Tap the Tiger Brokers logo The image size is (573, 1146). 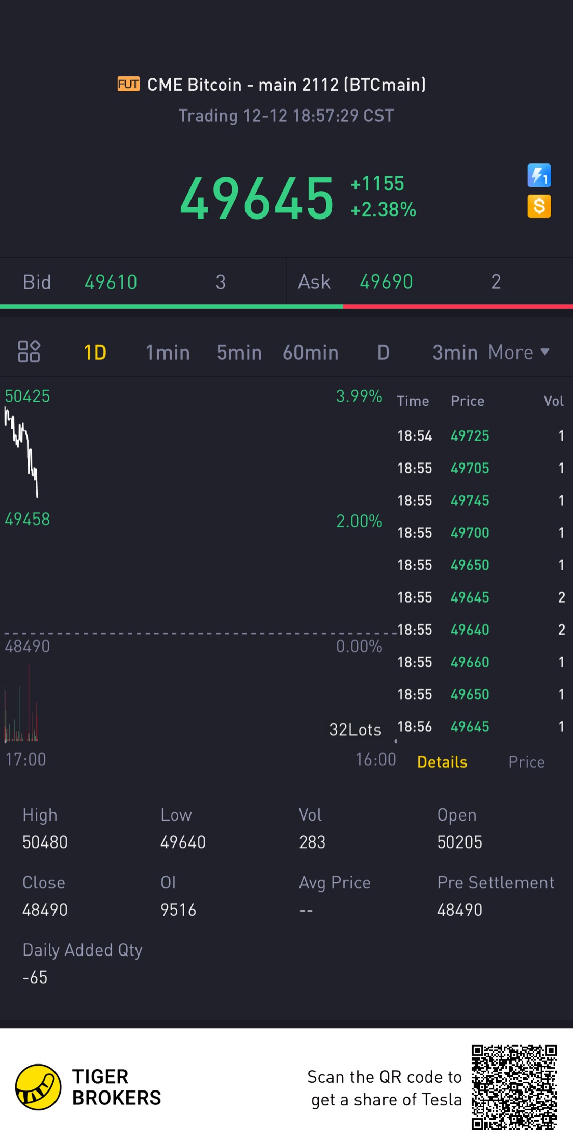coord(88,1087)
